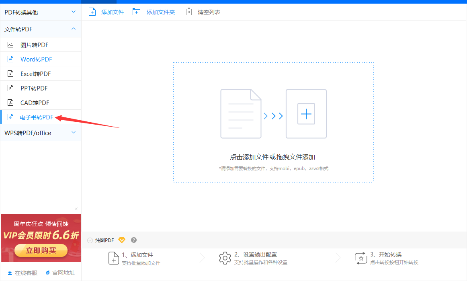Click the add folder icon in toolbar
Screen dimensions: 467x281
pos(136,12)
